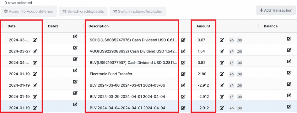Toggle +/- sign in BLV 2024-03-29 row
The image size is (297, 113).
(232, 97)
